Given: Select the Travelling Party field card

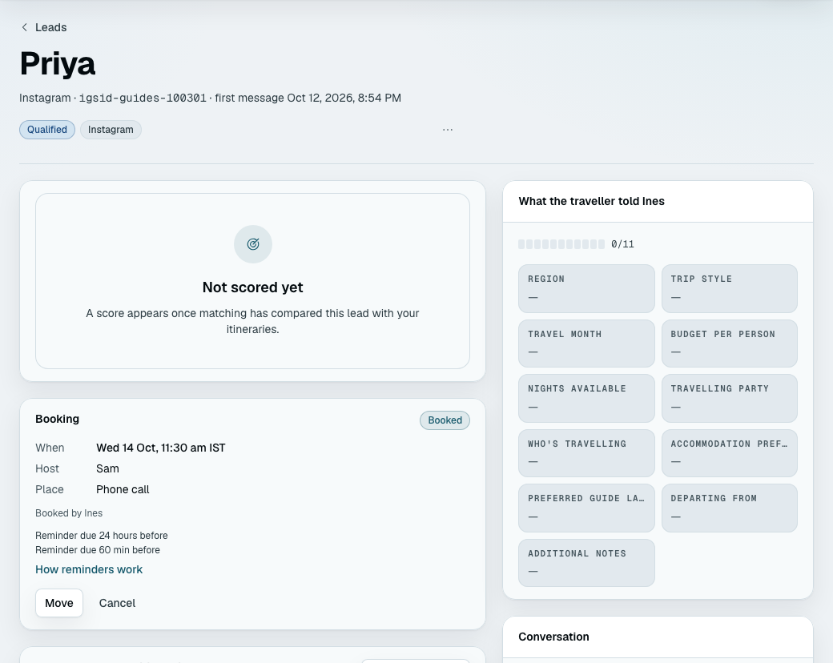Looking at the screenshot, I should (730, 399).
